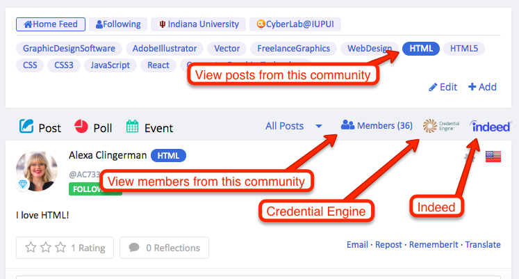Click the Event calendar icon

132,126
